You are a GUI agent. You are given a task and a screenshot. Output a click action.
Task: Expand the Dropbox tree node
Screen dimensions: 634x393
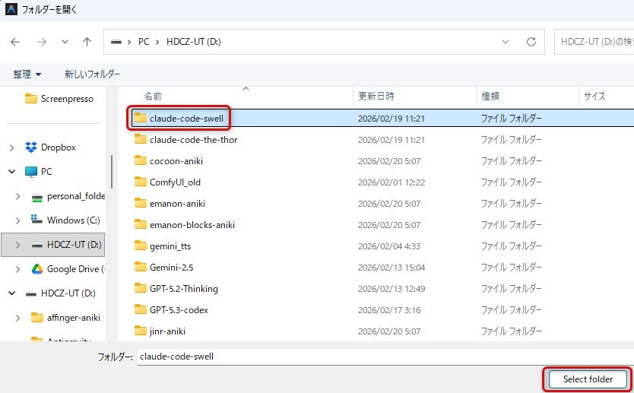[x=12, y=147]
